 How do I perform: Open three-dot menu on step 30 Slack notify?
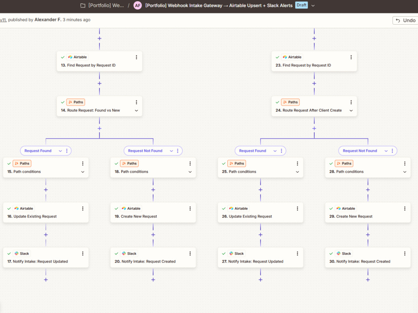(405, 253)
